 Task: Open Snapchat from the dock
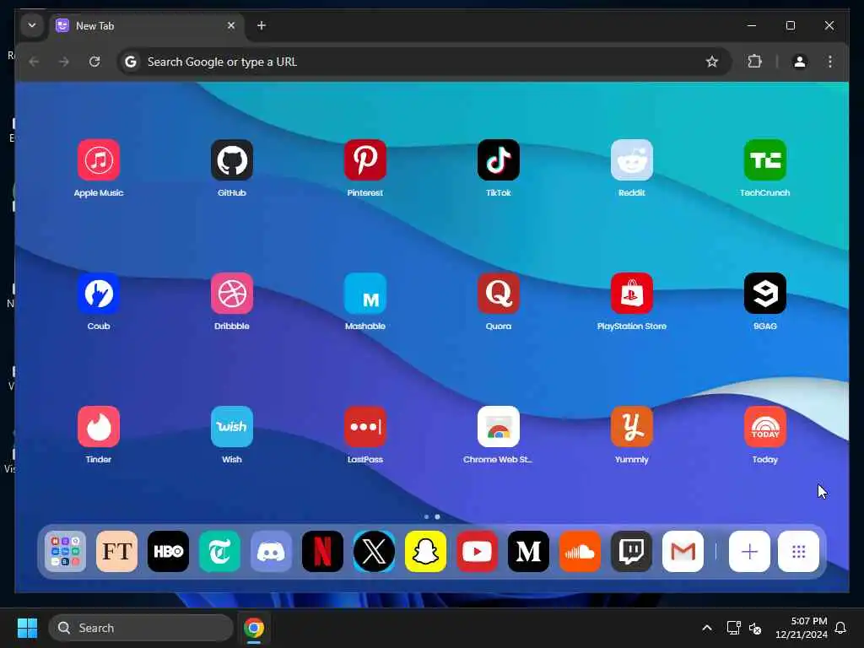pos(425,552)
